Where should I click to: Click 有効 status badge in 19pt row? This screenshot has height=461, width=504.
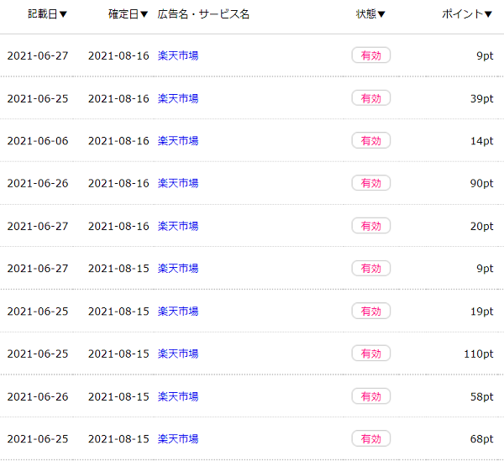(x=371, y=311)
